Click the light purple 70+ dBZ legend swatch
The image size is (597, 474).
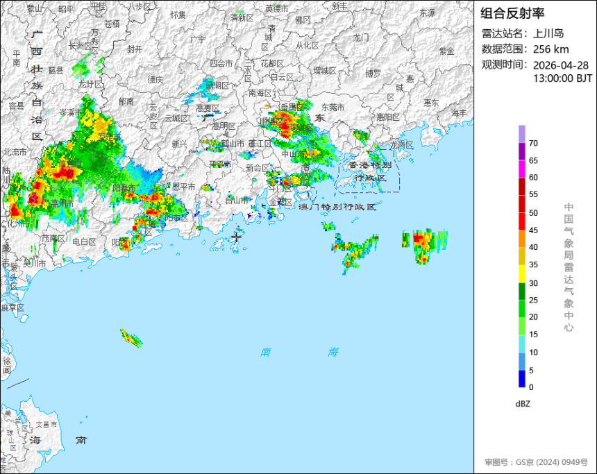click(x=521, y=134)
